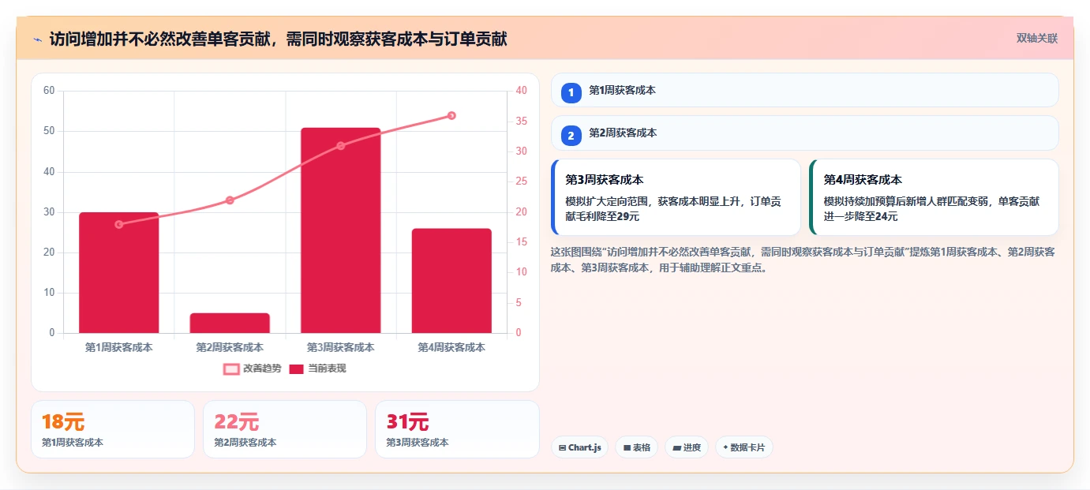Click the trend line point for week 4
Image resolution: width=1090 pixels, height=490 pixels.
[x=451, y=115]
